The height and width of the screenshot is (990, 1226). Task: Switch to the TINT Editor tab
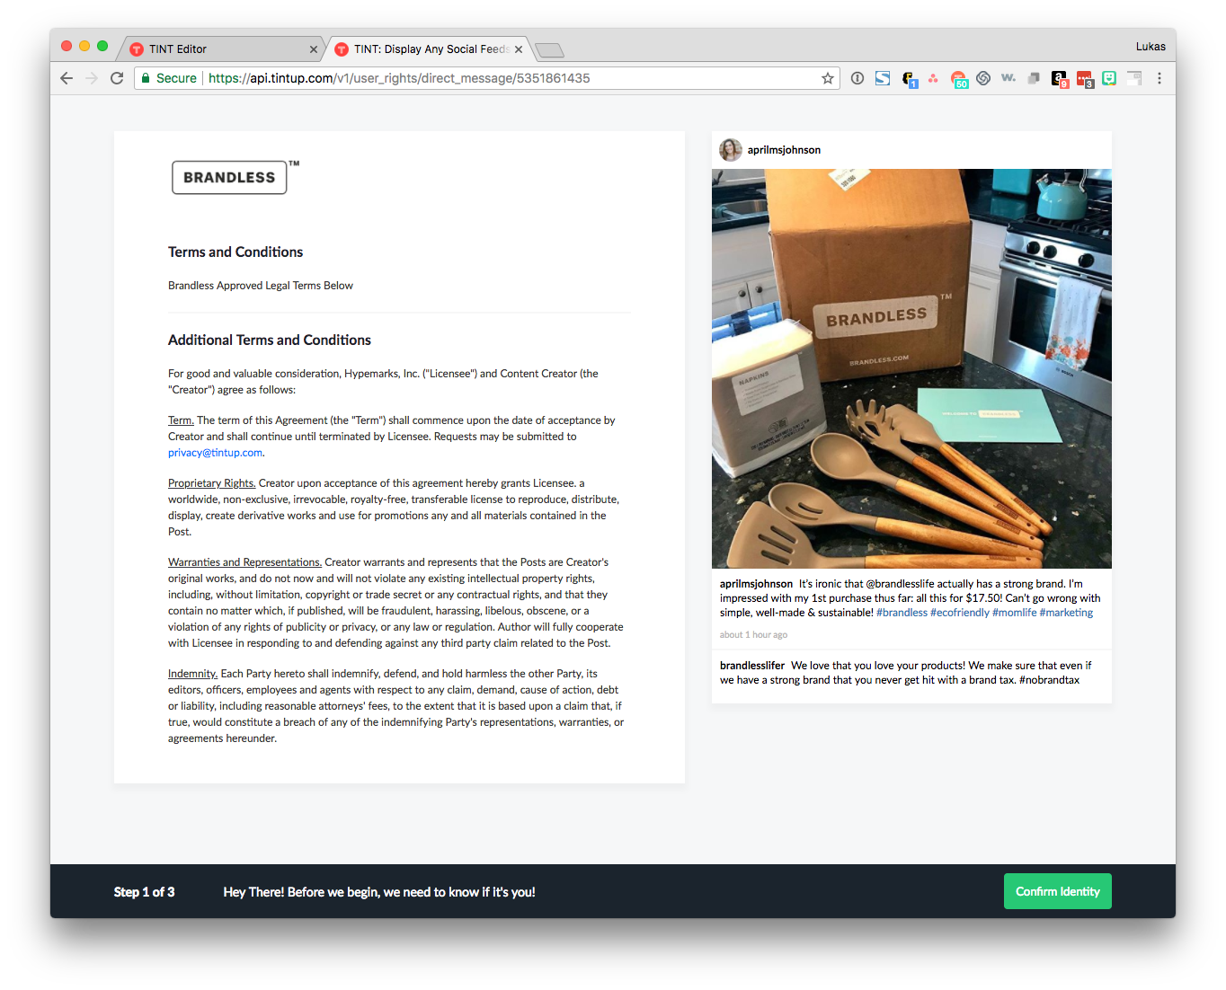[x=220, y=49]
